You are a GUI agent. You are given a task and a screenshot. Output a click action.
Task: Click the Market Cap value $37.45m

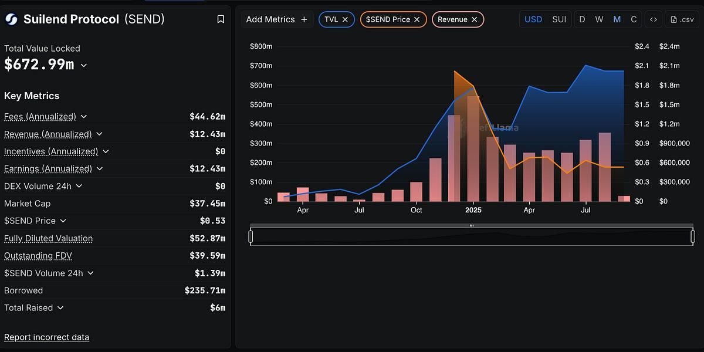coord(208,204)
